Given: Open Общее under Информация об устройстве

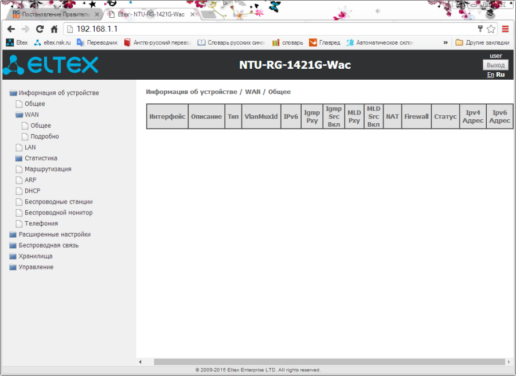Looking at the screenshot, I should pyautogui.click(x=30, y=104).
